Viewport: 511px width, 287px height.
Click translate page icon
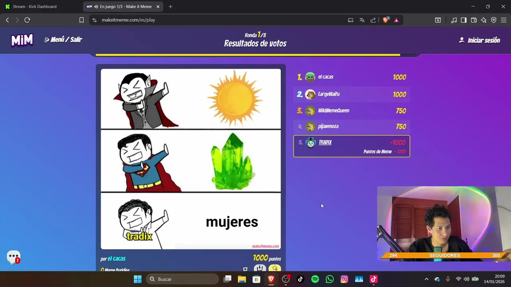point(362,20)
